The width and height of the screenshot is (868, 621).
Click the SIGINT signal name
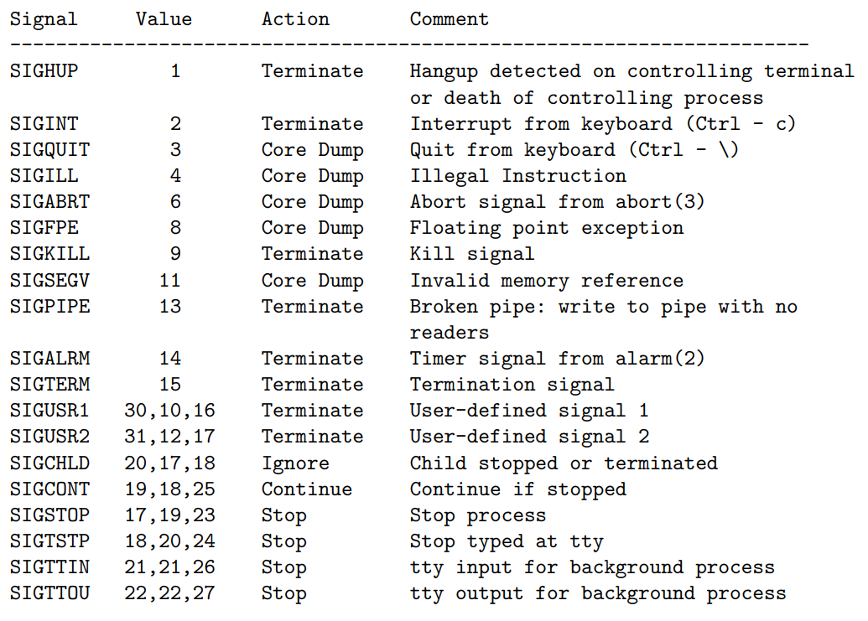tap(44, 124)
